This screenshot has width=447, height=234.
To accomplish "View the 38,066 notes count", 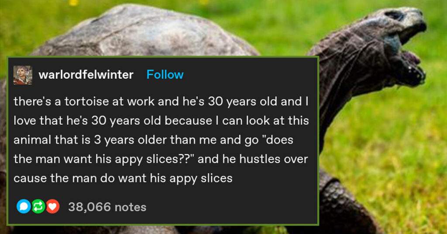I will [x=107, y=207].
